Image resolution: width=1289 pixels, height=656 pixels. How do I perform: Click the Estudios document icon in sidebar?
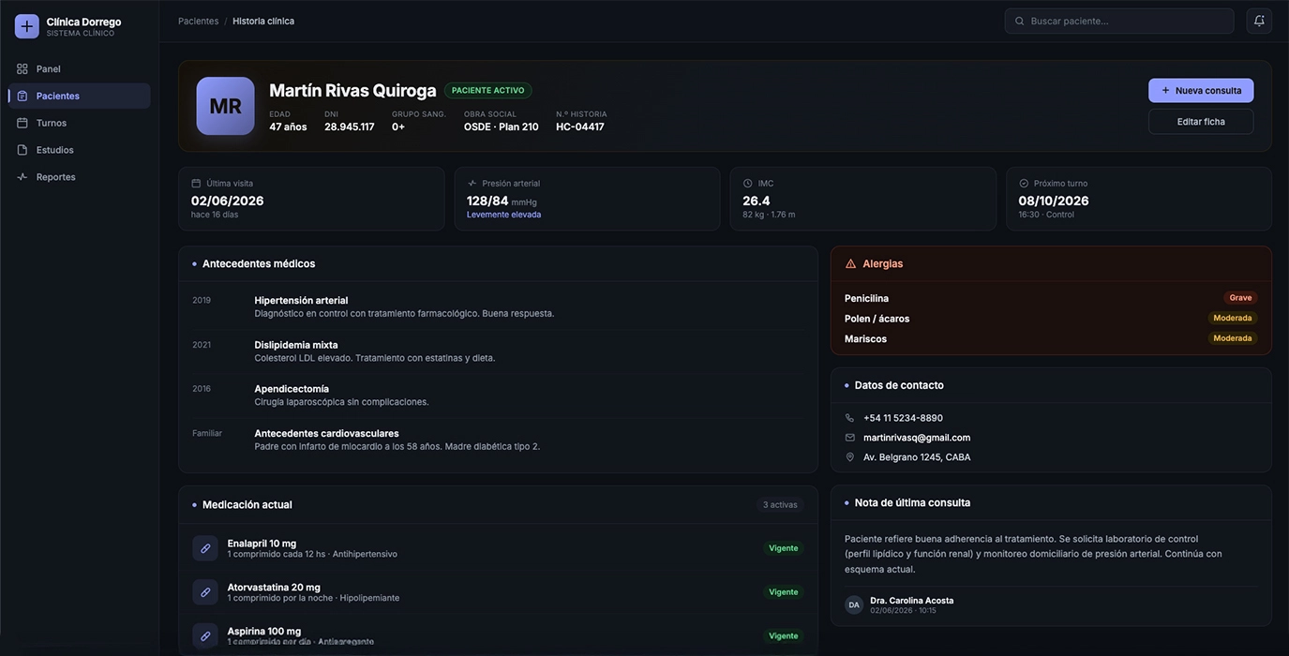pyautogui.click(x=22, y=150)
